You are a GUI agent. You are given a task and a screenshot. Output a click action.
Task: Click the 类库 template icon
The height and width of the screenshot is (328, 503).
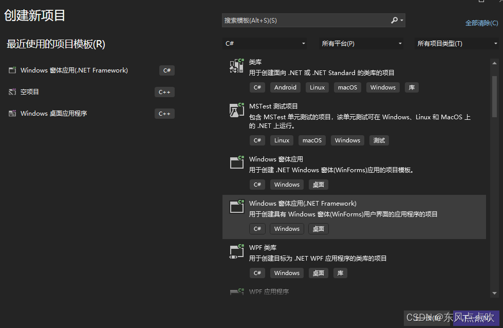tap(236, 65)
